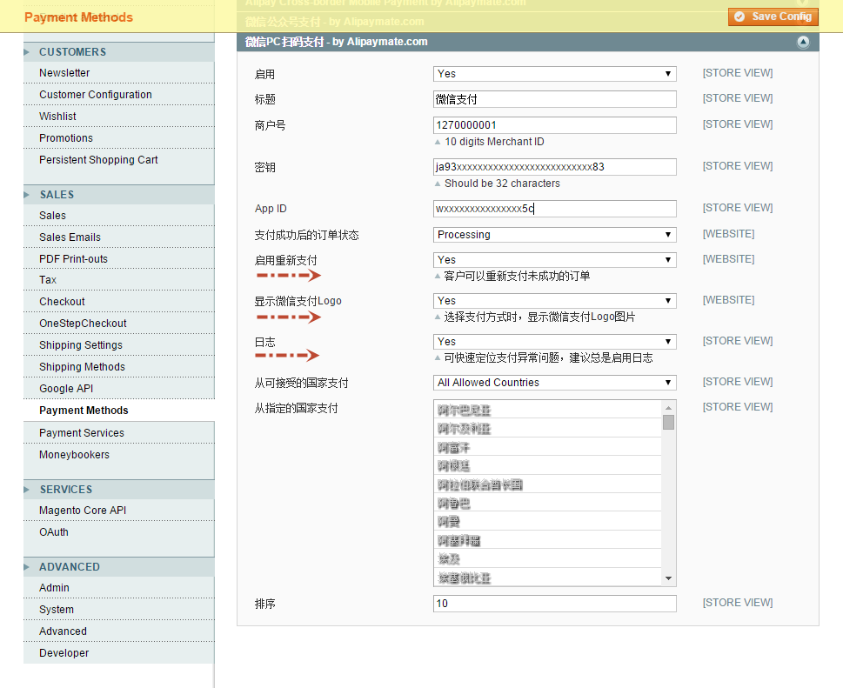Collapse the 微信PC扫码支付 section icon
This screenshot has width=843, height=688.
point(803,42)
